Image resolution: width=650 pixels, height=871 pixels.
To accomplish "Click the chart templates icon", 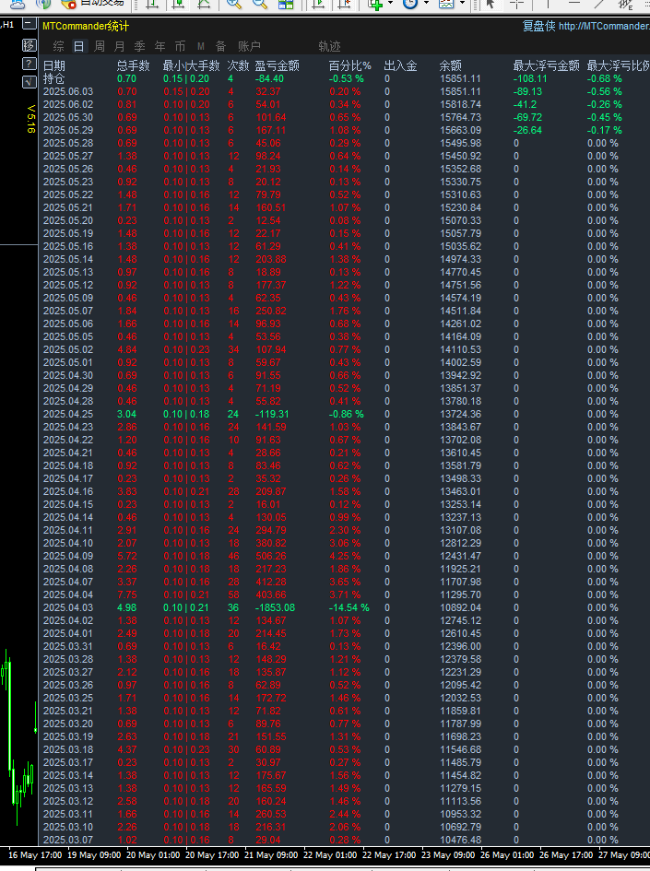I will coord(446,4).
